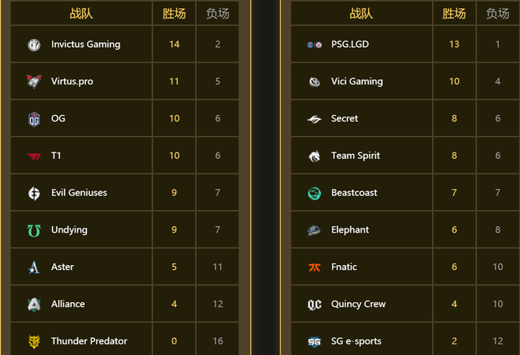
Task: Click the green Undying logo
Action: coord(34,230)
